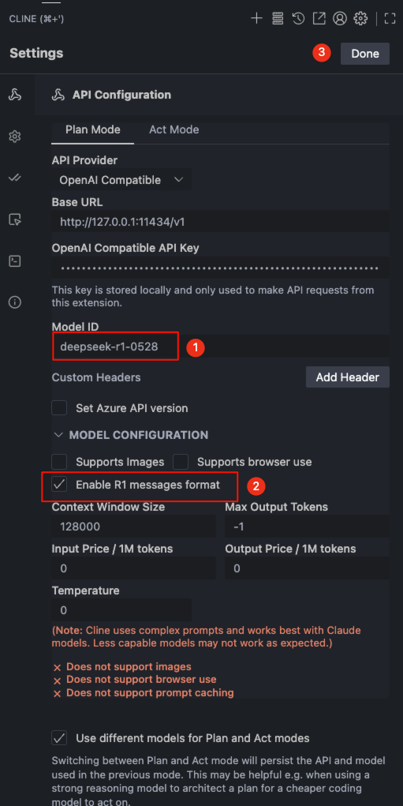Click the settings gear in top toolbar
The height and width of the screenshot is (806, 403).
(x=361, y=19)
